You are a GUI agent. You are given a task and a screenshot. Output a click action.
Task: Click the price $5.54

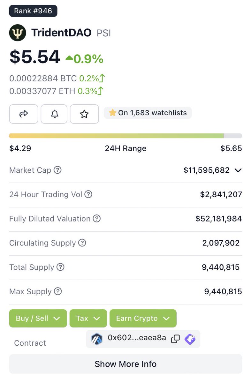coord(35,57)
